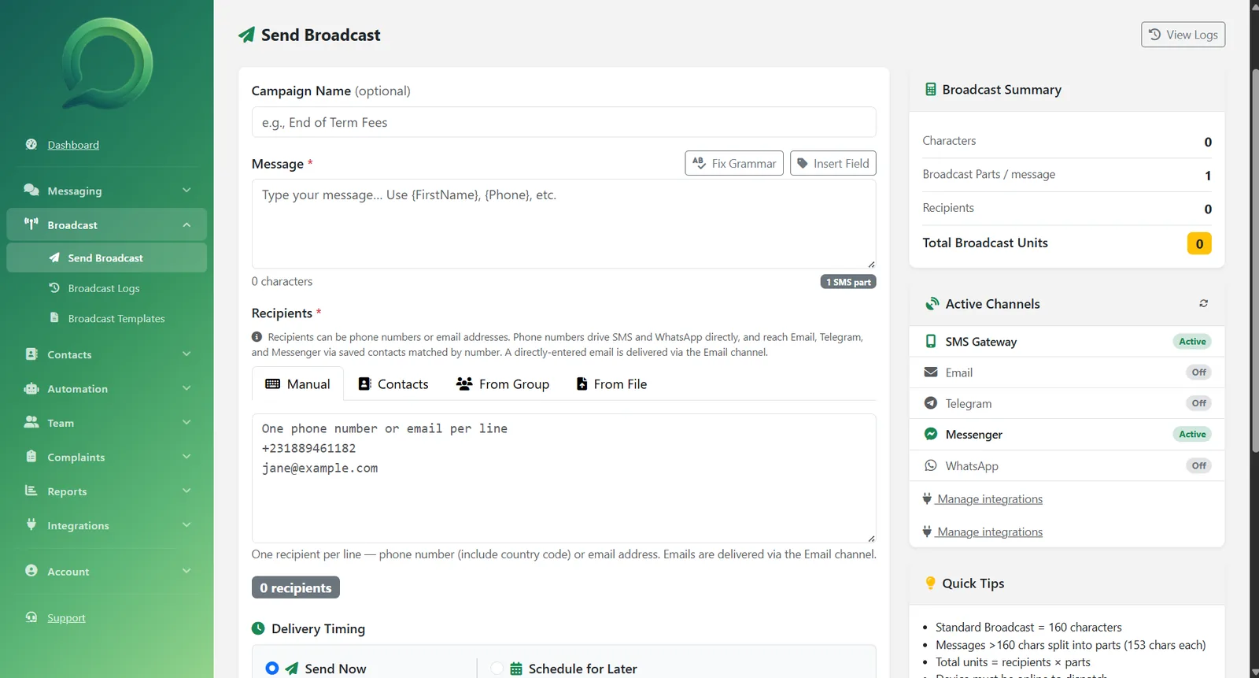Expand the Team menu chevron

coord(186,422)
